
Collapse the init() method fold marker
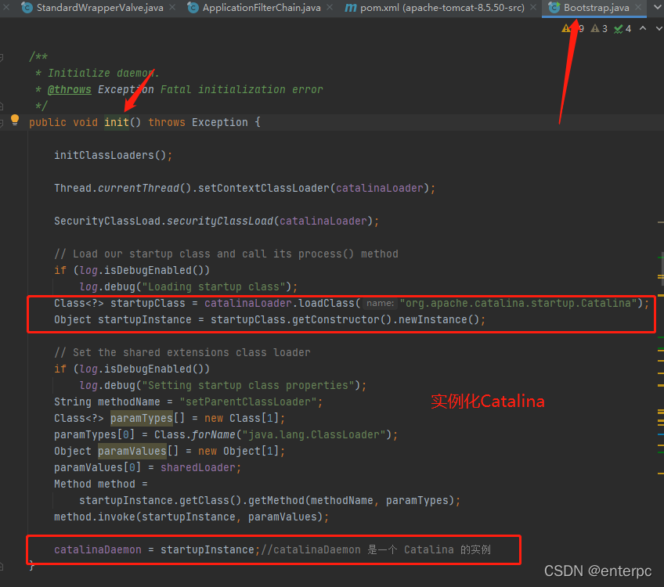click(2, 123)
